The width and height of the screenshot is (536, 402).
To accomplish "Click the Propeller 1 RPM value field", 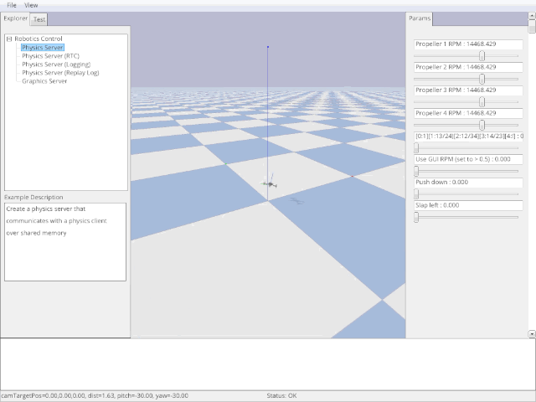I will pos(468,44).
